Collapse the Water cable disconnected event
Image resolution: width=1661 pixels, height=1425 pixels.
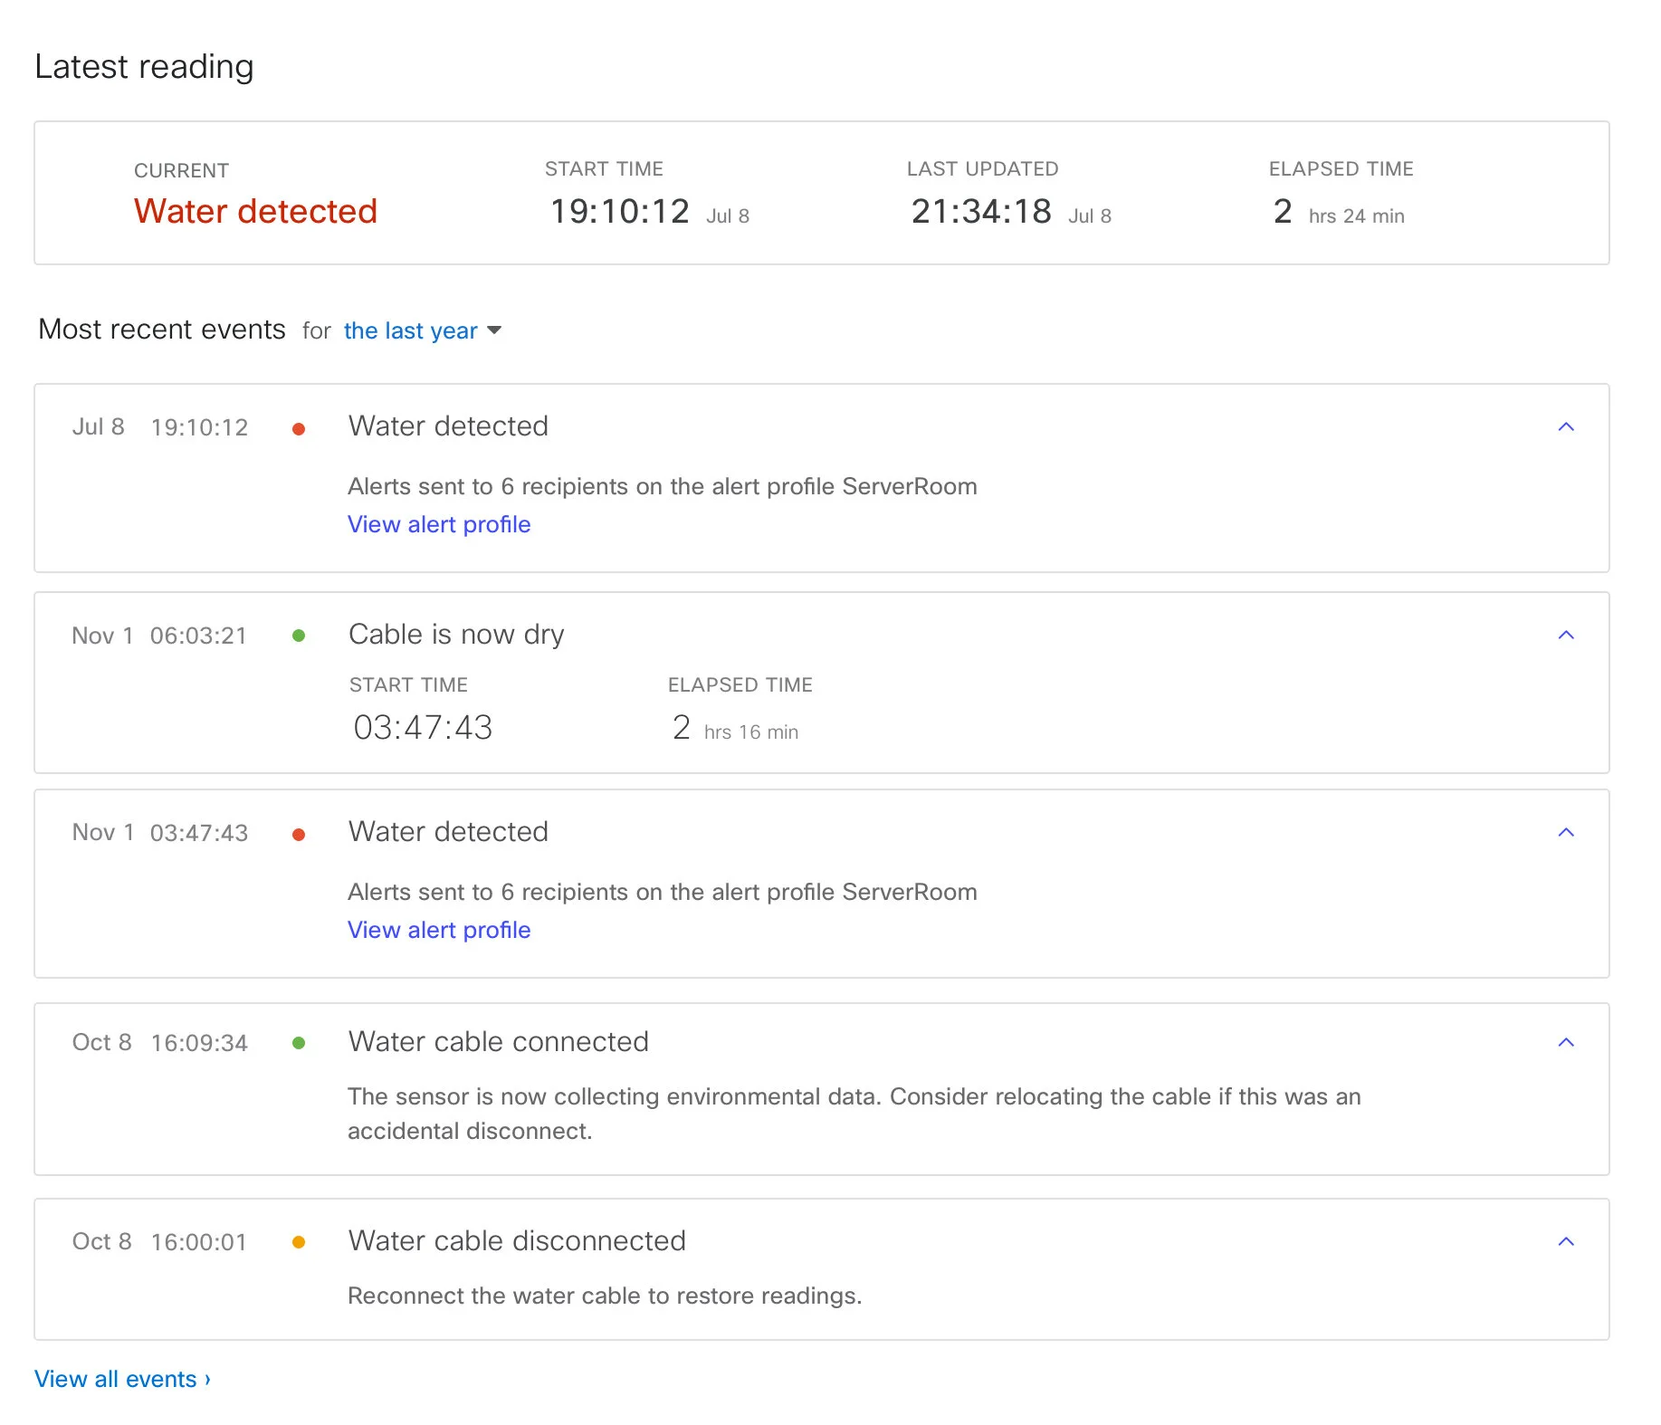tap(1566, 1241)
